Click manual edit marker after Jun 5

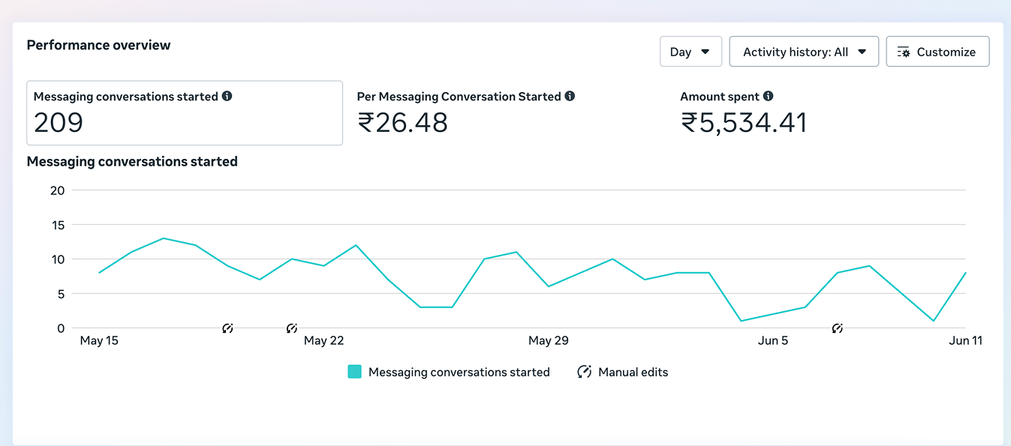(x=838, y=328)
